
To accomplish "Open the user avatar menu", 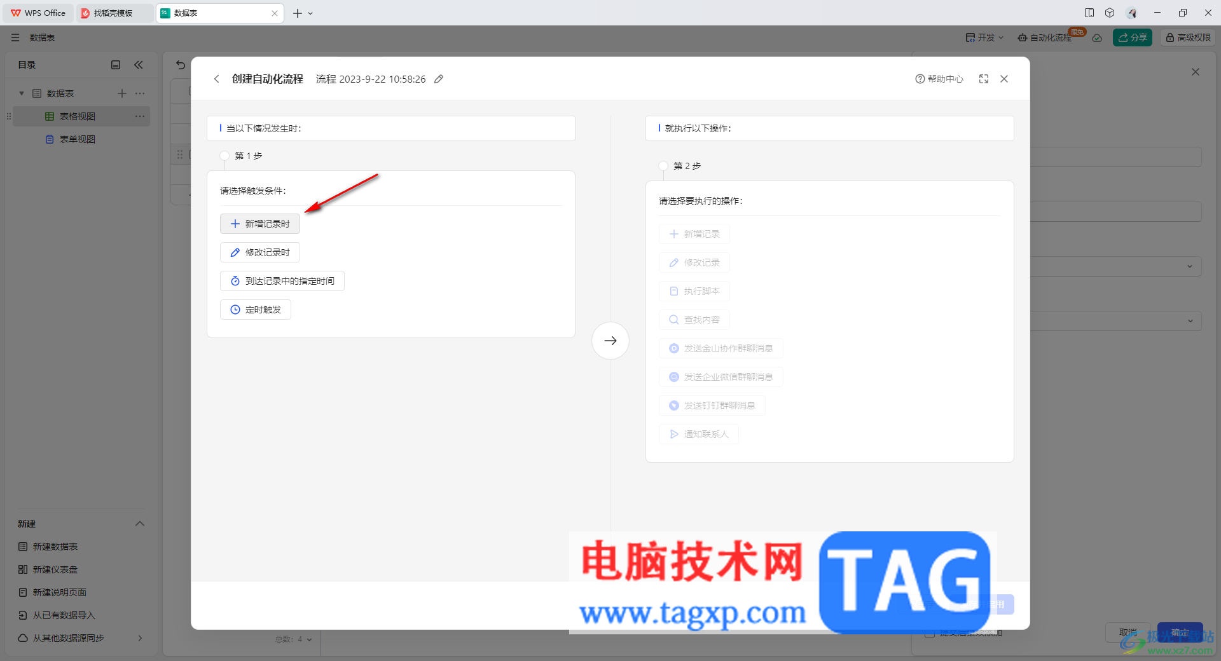I will tap(1132, 13).
